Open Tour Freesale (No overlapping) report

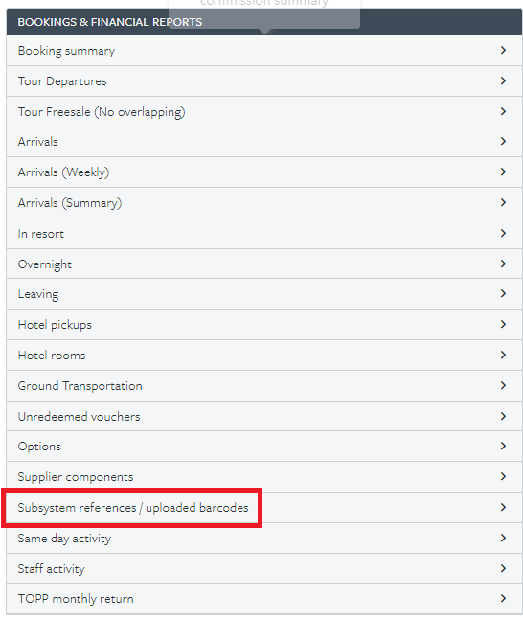click(x=264, y=111)
